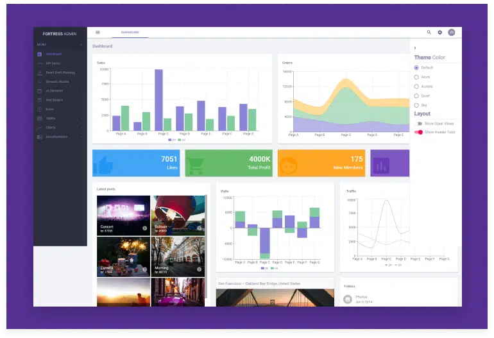Disable the Show Header Tabs switch
This screenshot has width=494, height=338.
[x=419, y=132]
